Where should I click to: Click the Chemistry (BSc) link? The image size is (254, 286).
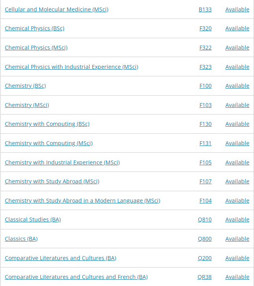[25, 86]
